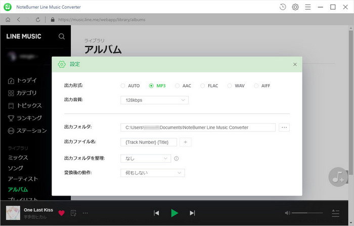
Task: Select WAV output format
Action: tap(236, 86)
